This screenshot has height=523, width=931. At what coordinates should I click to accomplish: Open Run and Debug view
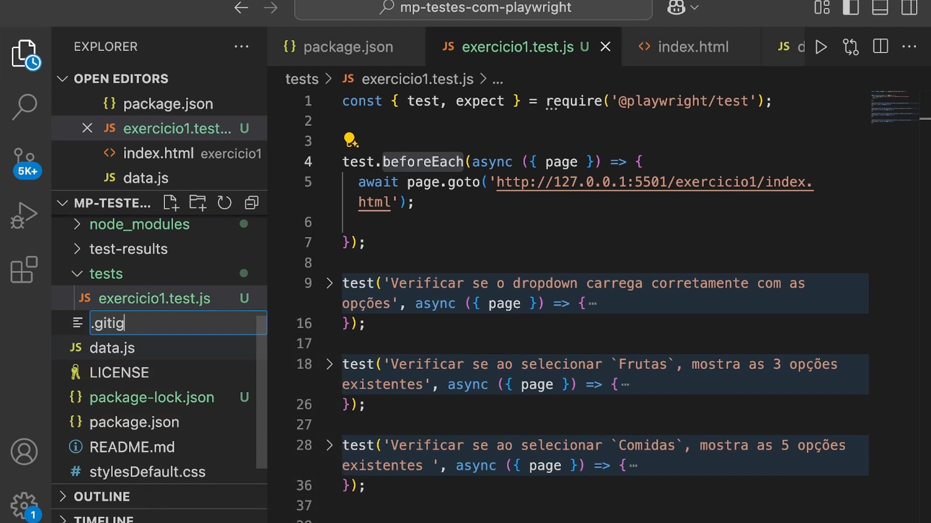pos(24,215)
